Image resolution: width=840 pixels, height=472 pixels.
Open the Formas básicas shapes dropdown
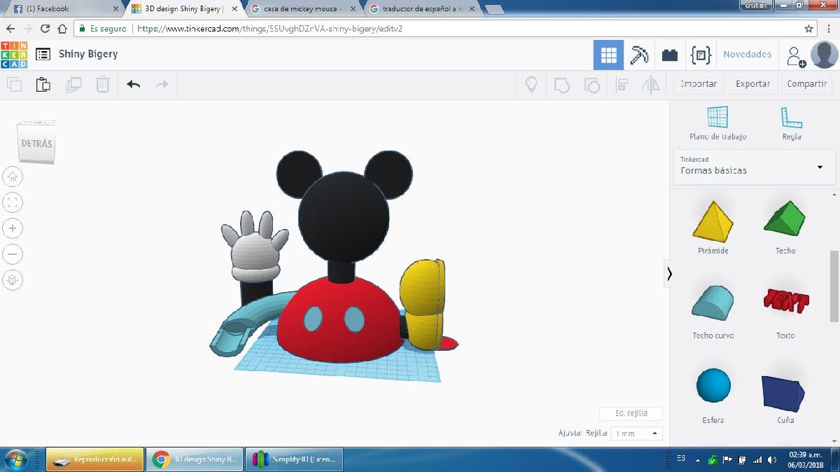[755, 167]
